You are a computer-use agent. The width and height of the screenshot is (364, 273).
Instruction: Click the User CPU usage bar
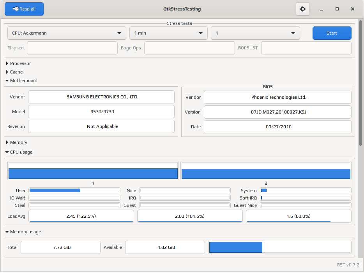74,191
